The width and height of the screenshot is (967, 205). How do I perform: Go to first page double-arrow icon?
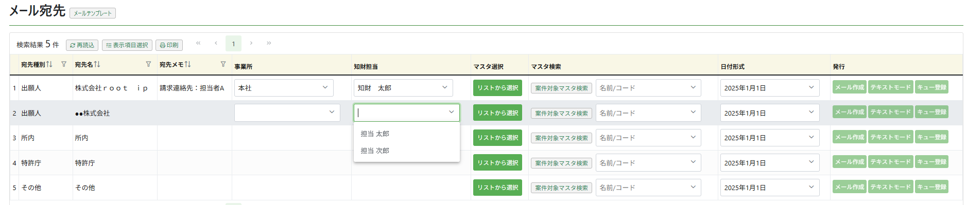click(198, 43)
